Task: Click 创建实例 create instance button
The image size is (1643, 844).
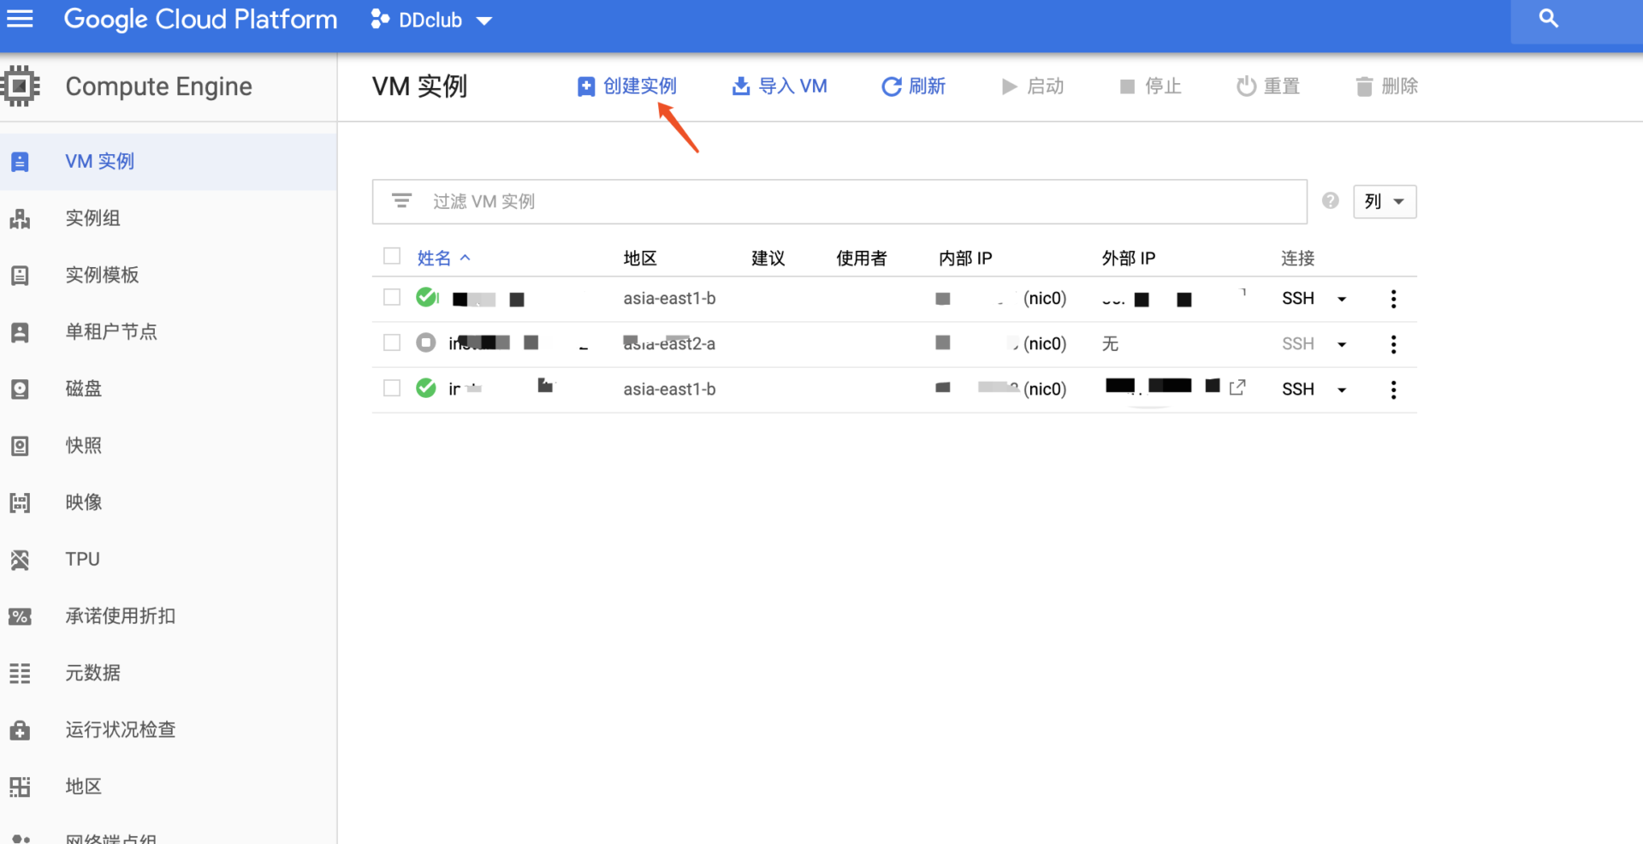Action: (x=627, y=86)
